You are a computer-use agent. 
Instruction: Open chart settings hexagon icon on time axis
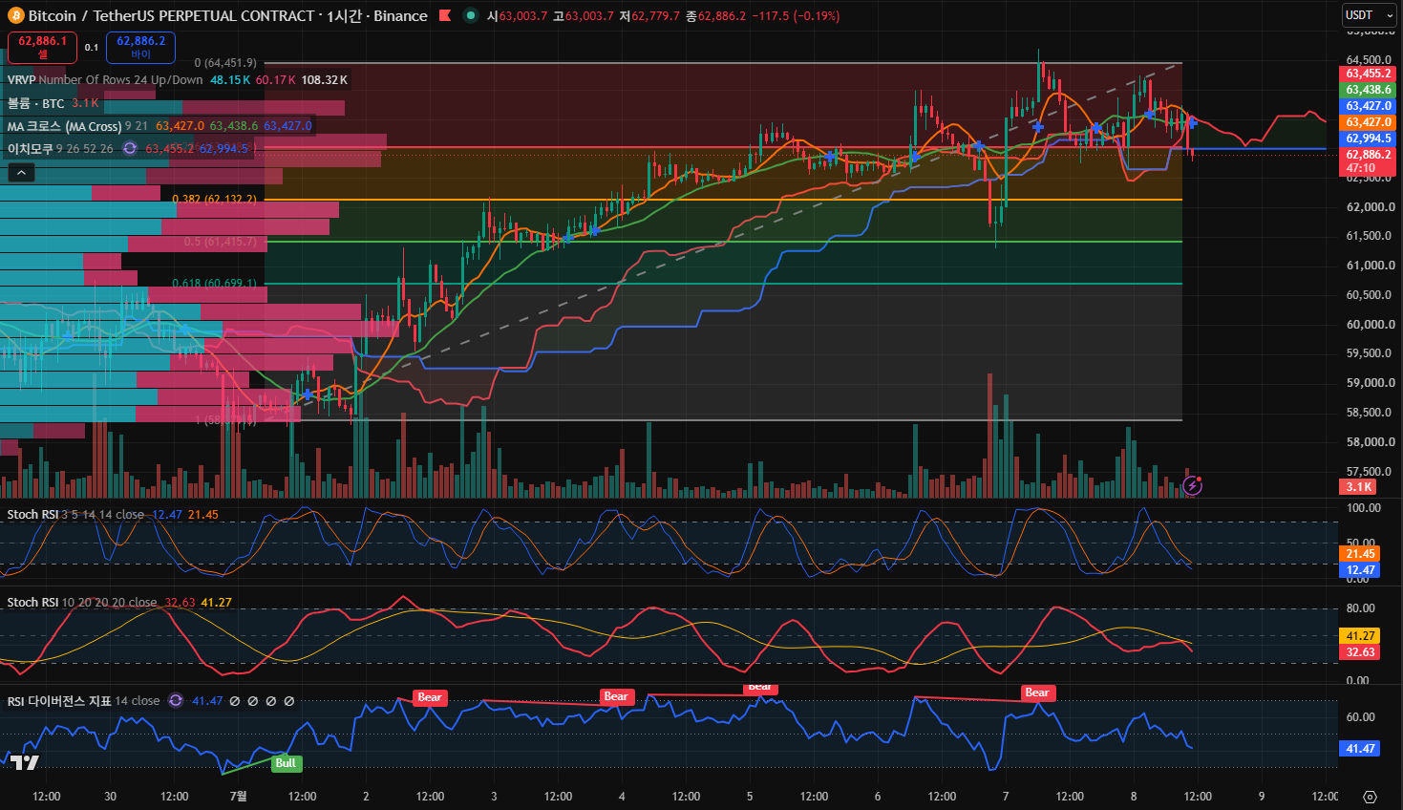coord(1370,797)
